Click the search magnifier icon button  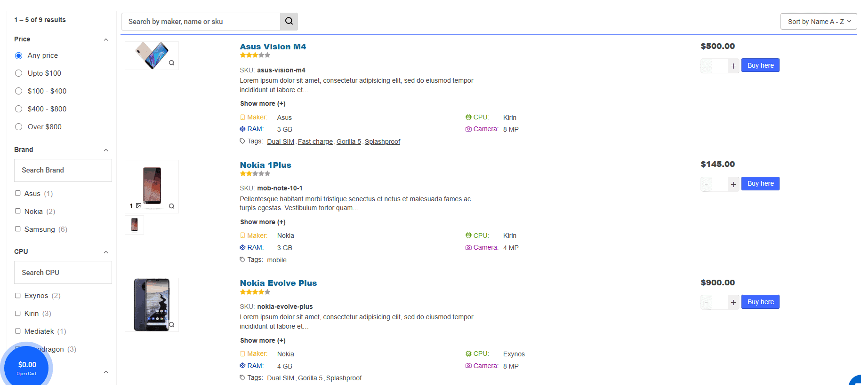point(289,21)
